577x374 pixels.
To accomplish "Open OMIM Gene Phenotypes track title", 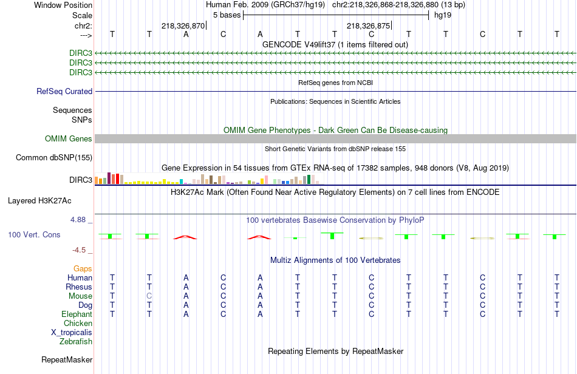I will pos(335,130).
